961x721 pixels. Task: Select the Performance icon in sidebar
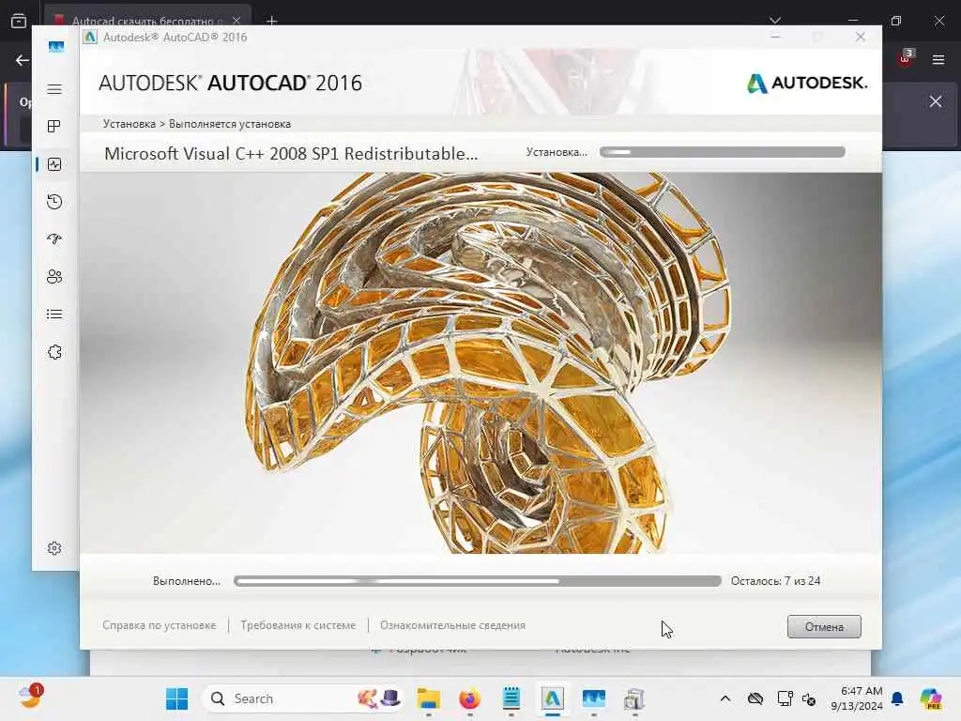pos(54,164)
